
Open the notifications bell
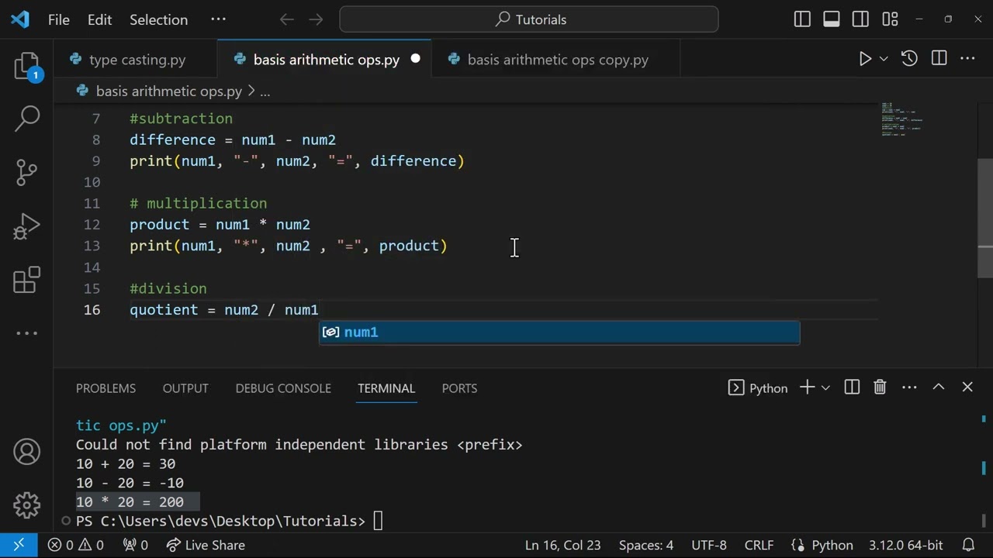968,545
